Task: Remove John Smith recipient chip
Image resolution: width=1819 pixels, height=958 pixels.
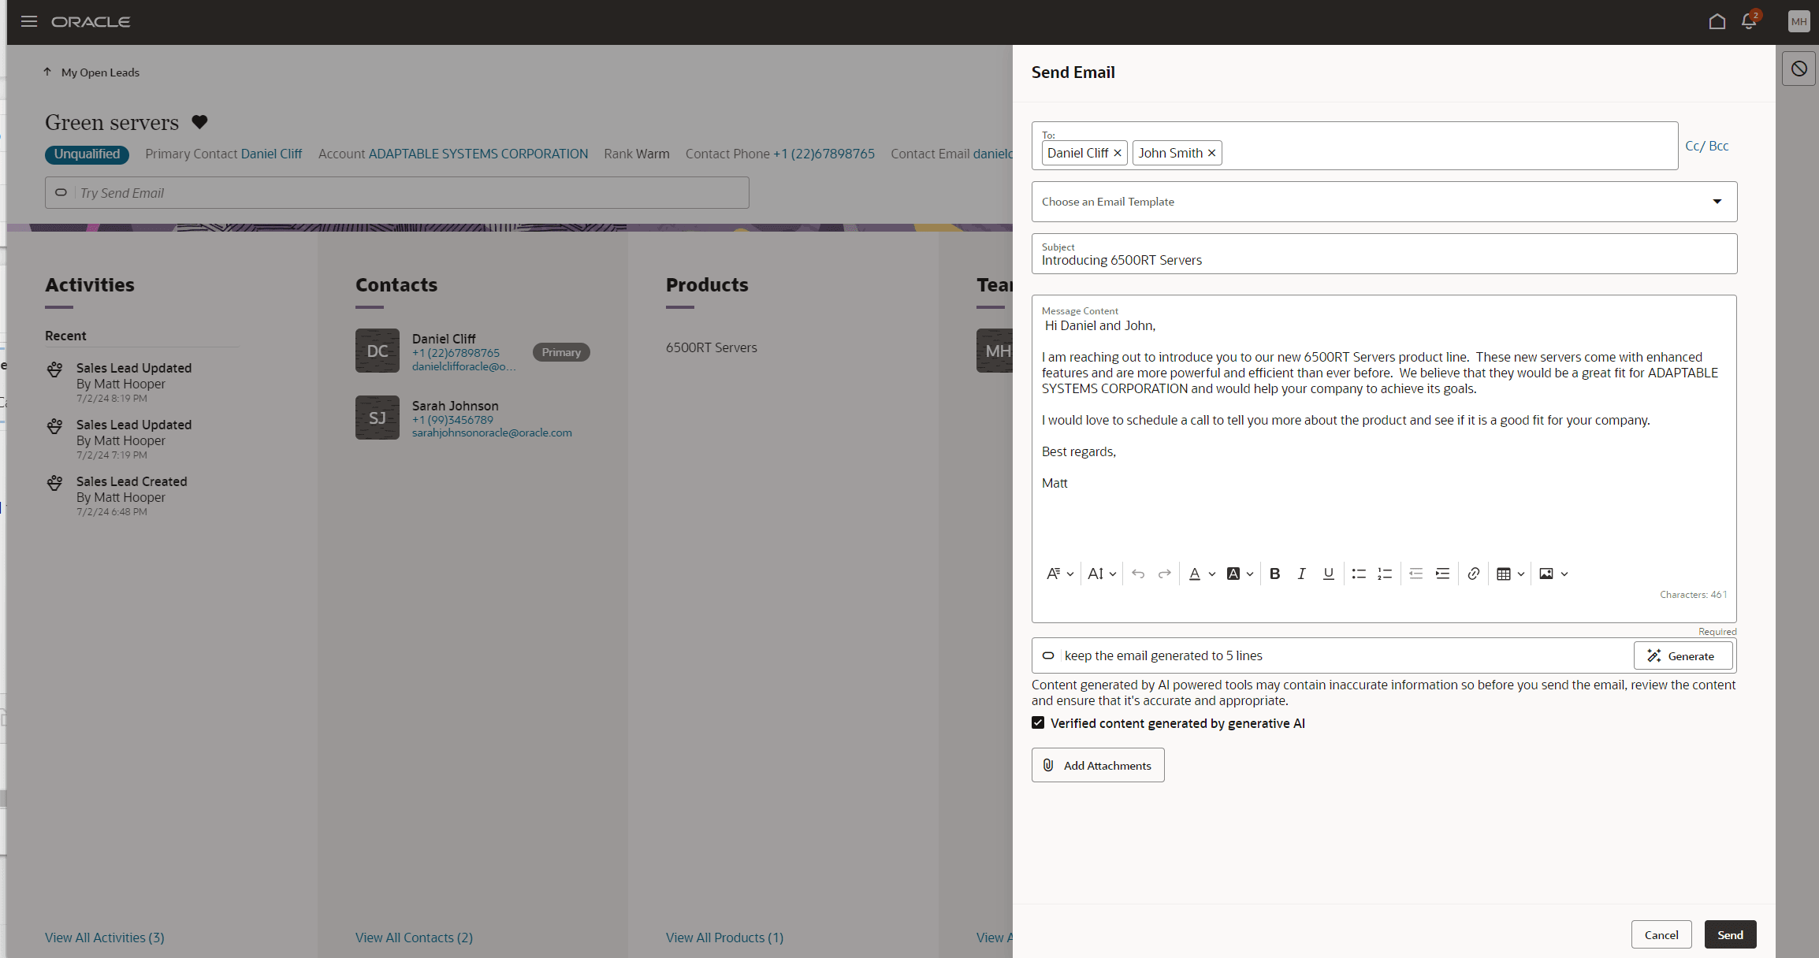Action: [x=1211, y=153]
